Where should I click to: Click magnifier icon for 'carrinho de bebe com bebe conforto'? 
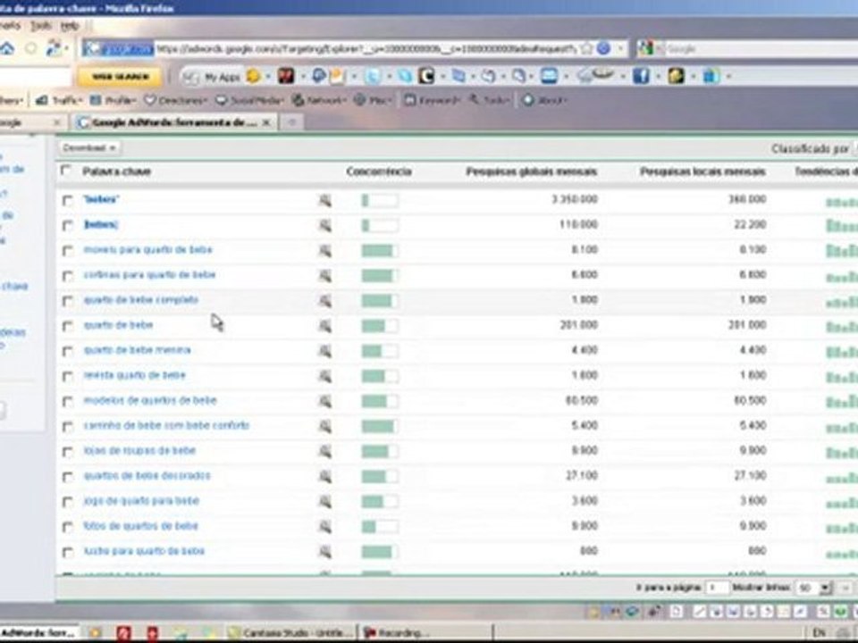click(325, 427)
